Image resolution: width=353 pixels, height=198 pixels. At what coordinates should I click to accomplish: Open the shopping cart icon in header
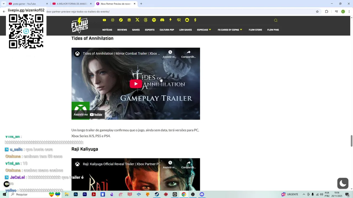point(179,20)
